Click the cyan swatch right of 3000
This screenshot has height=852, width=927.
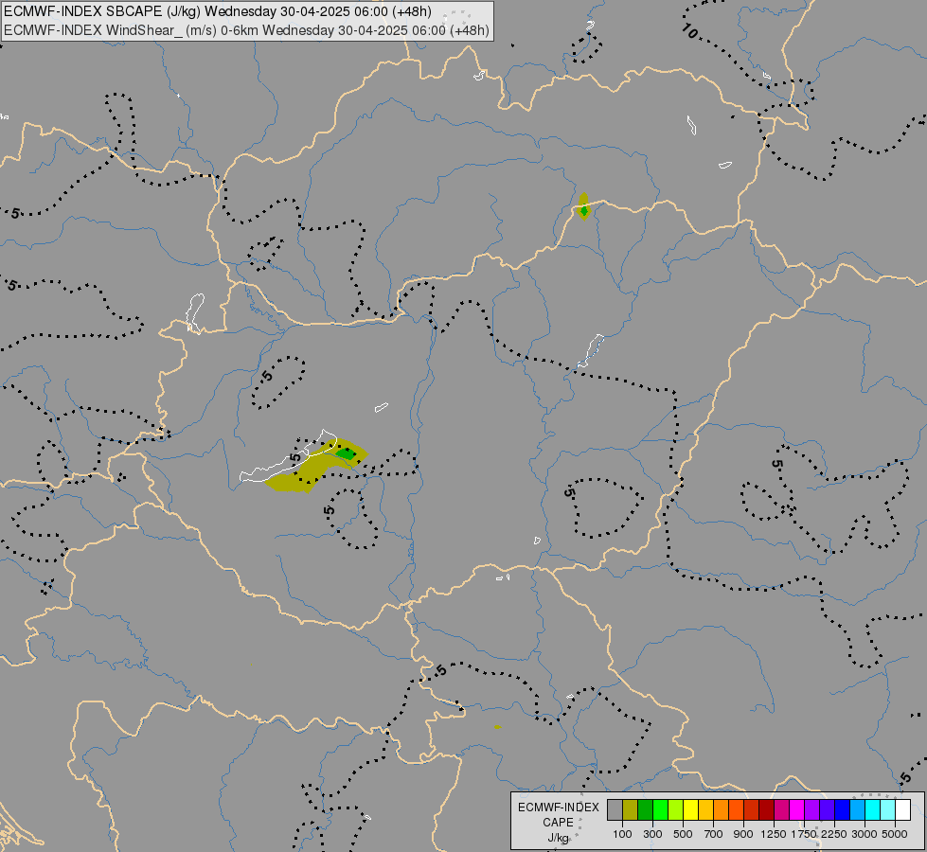873,810
